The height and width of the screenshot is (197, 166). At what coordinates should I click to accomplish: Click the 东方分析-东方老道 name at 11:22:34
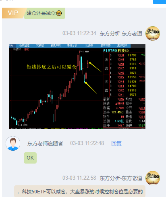[x=121, y=33]
